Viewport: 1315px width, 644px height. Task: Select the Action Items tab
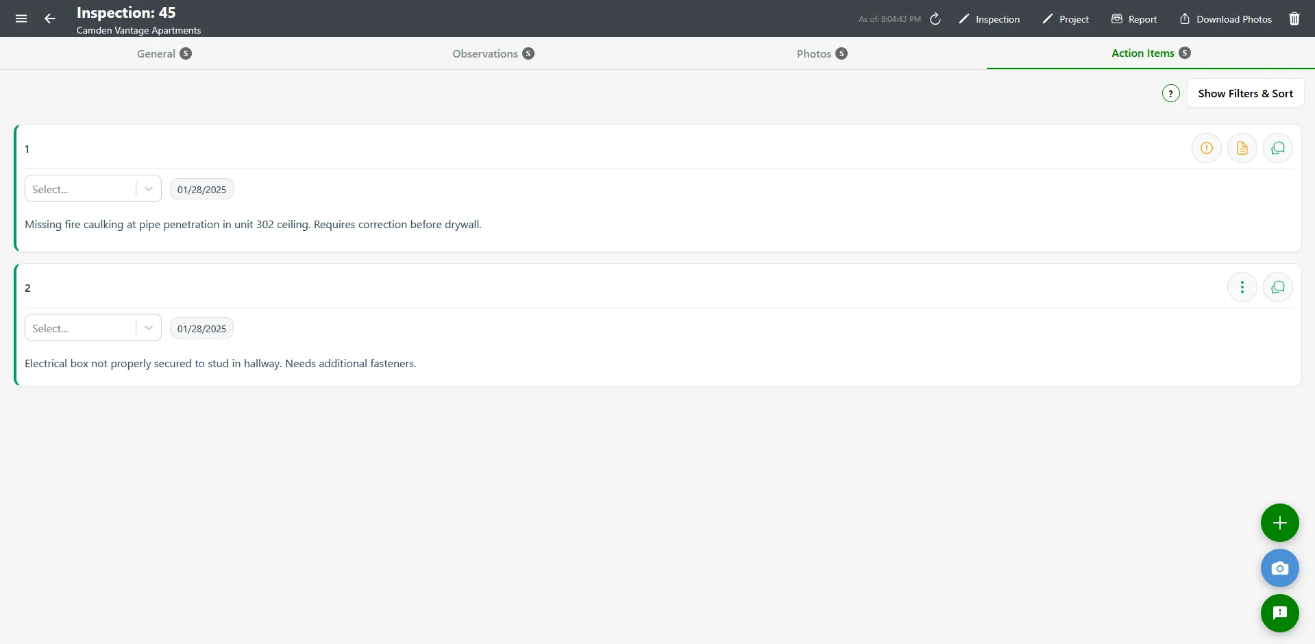(1151, 53)
